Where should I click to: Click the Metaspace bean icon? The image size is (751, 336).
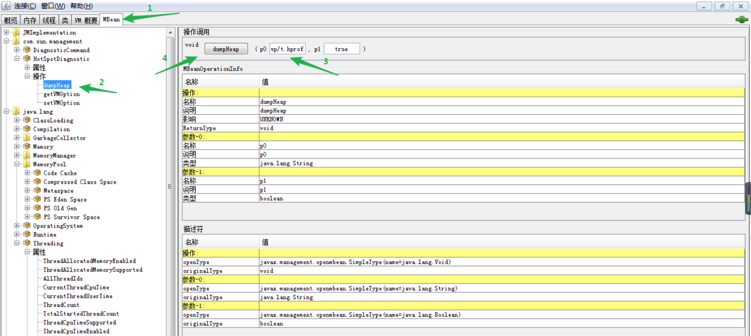[x=37, y=190]
